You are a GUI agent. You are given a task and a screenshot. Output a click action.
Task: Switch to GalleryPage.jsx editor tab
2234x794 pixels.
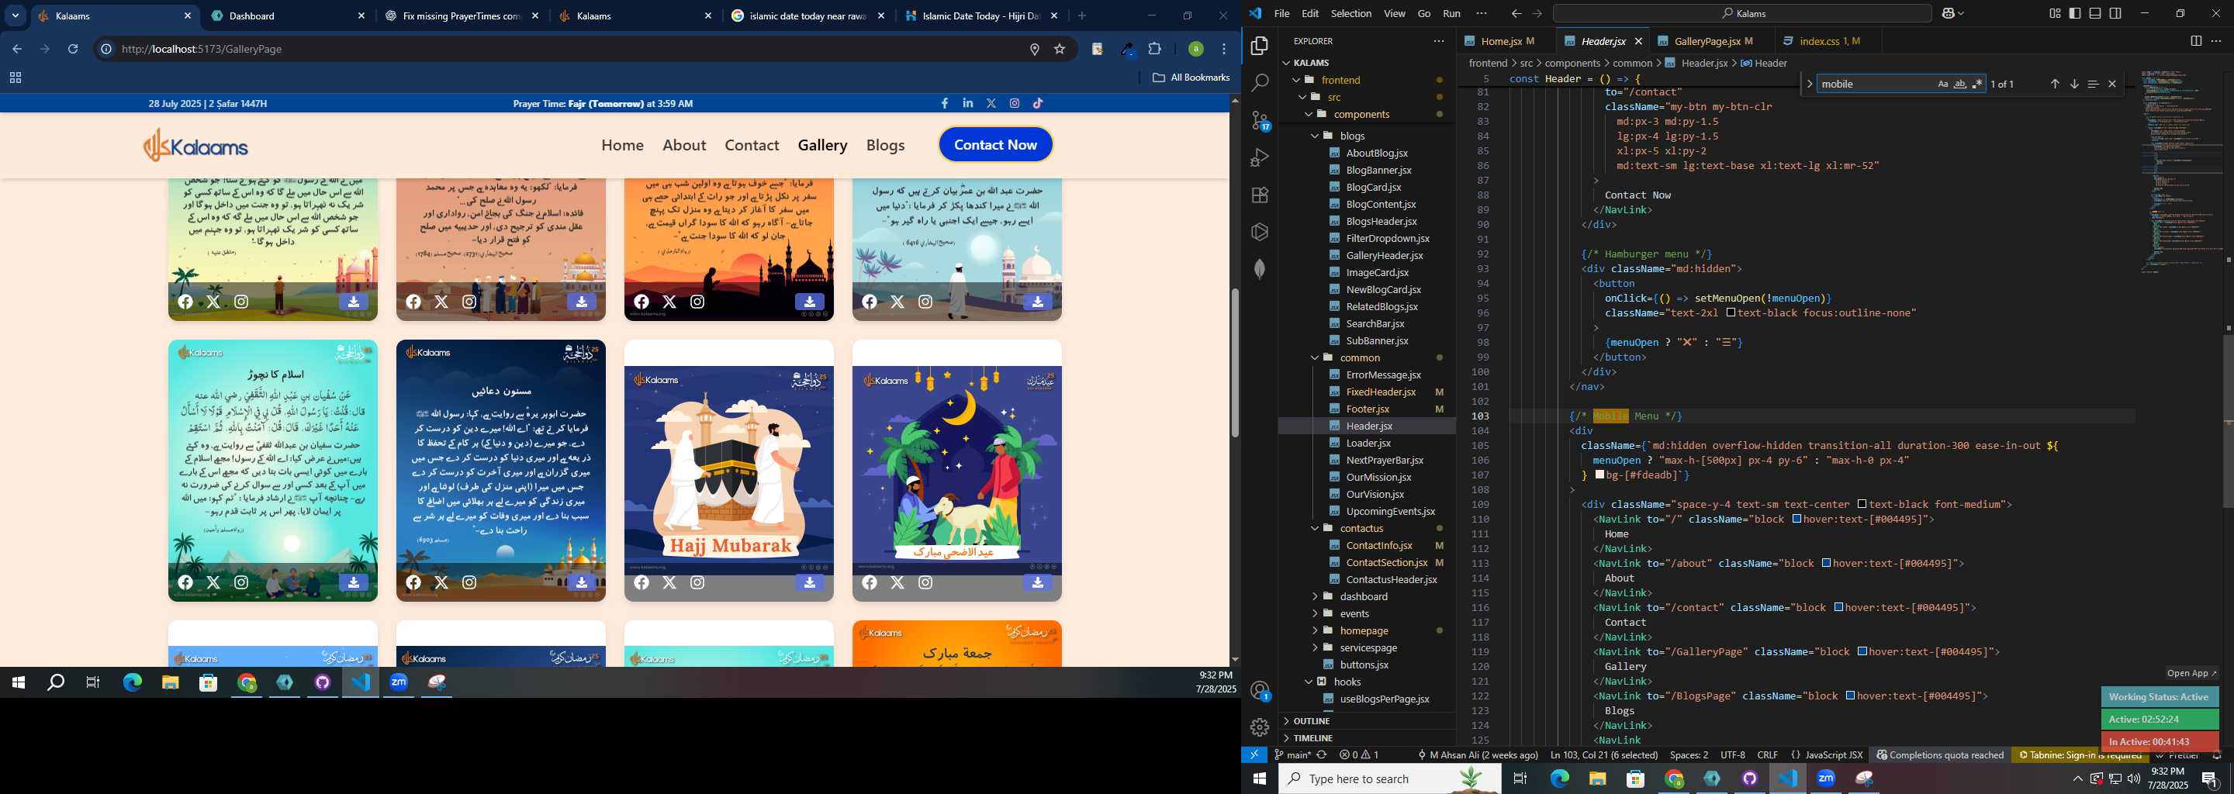tap(1706, 41)
